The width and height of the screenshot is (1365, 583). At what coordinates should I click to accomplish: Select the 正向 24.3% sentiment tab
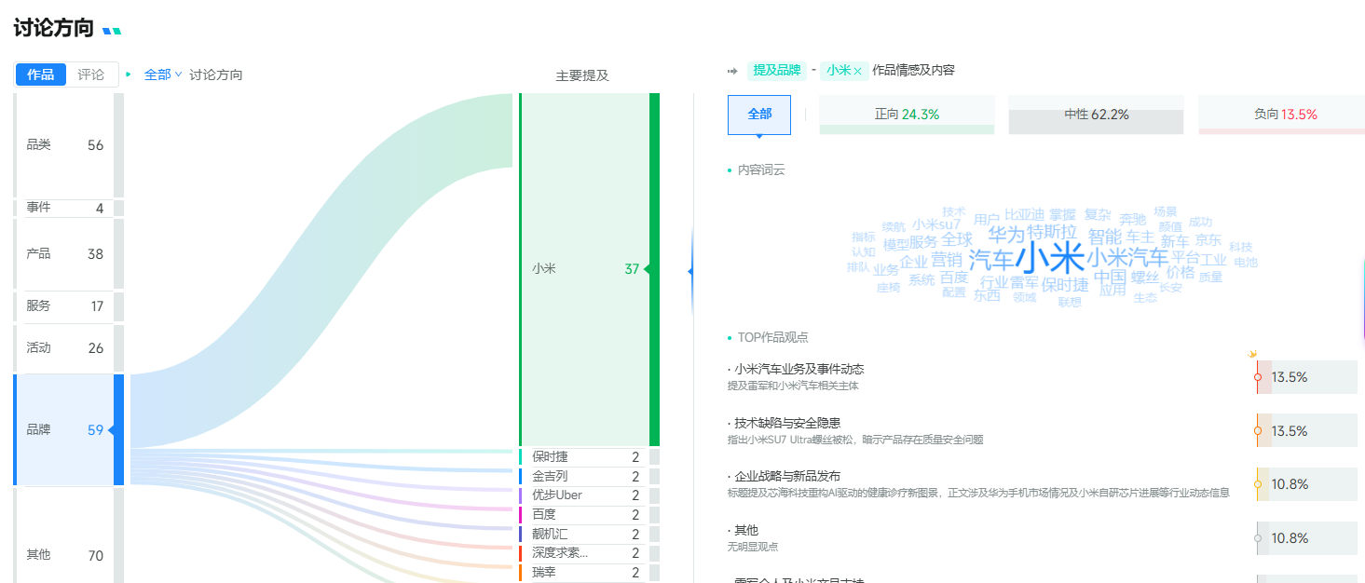click(907, 115)
